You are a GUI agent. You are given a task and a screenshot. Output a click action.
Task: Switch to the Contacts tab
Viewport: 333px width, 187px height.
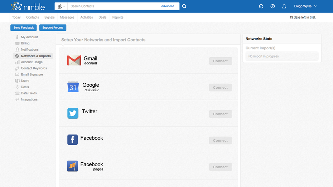coord(33,18)
